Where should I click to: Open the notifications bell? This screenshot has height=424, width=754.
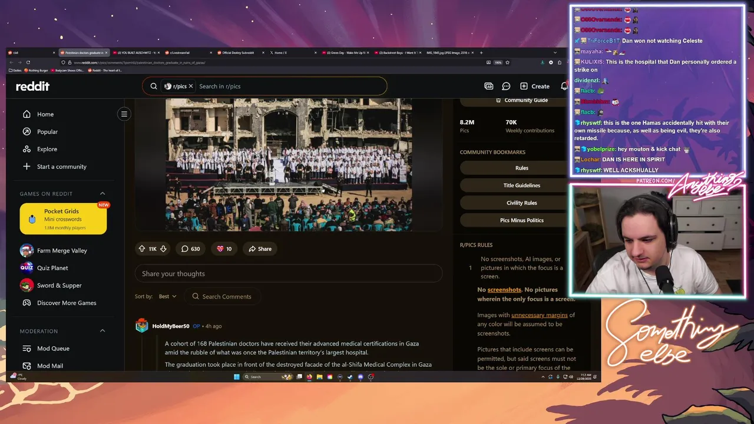[x=564, y=86]
